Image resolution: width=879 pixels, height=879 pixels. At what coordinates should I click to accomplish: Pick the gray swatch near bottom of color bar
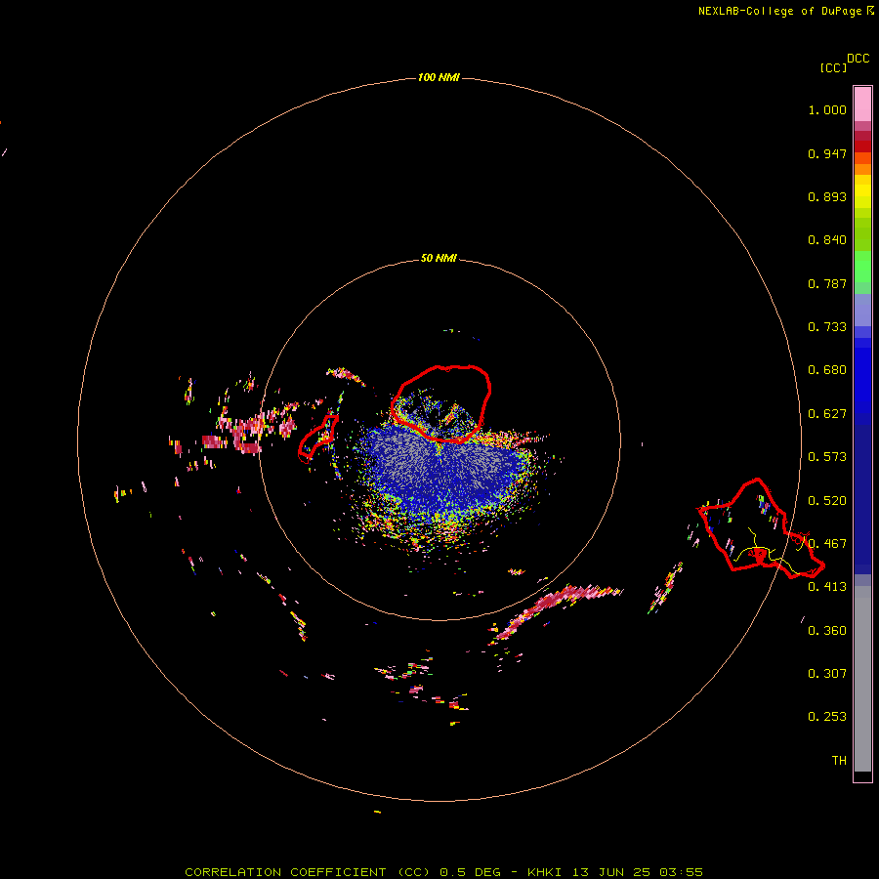[862, 679]
